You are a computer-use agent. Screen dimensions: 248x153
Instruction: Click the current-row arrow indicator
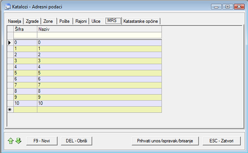pos(10,42)
